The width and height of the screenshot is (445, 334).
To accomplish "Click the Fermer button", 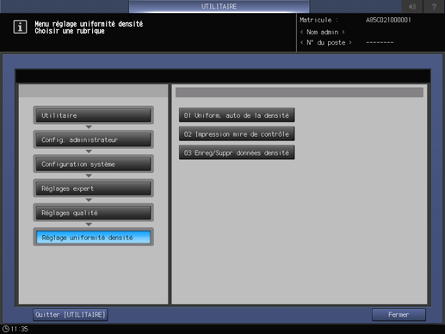I will pos(399,315).
